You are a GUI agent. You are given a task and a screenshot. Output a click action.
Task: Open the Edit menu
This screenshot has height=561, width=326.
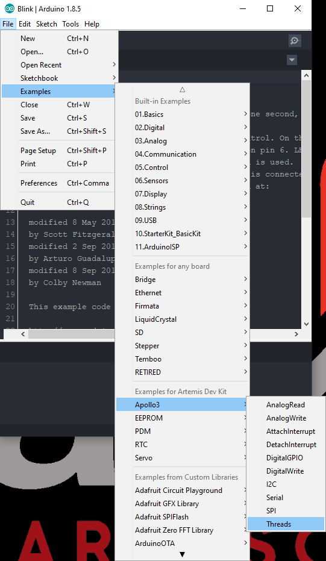tap(25, 24)
